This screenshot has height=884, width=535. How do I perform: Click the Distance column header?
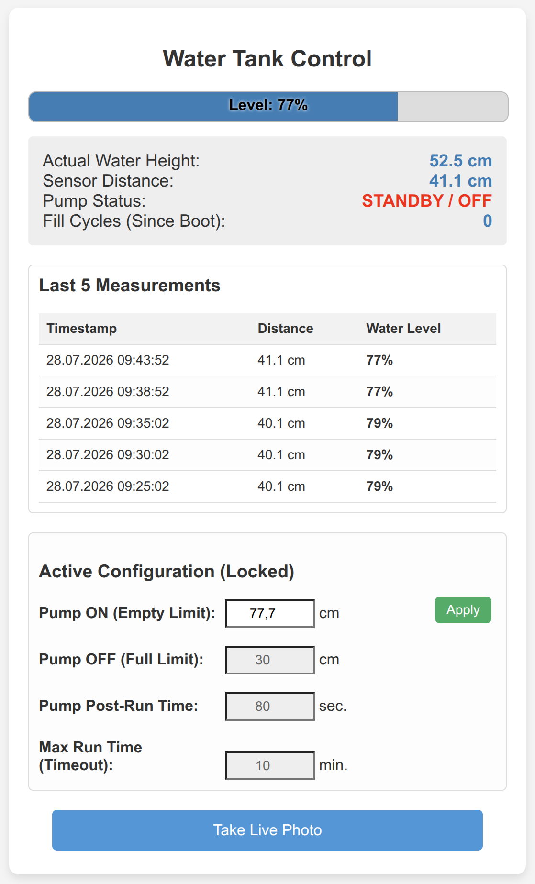(286, 329)
